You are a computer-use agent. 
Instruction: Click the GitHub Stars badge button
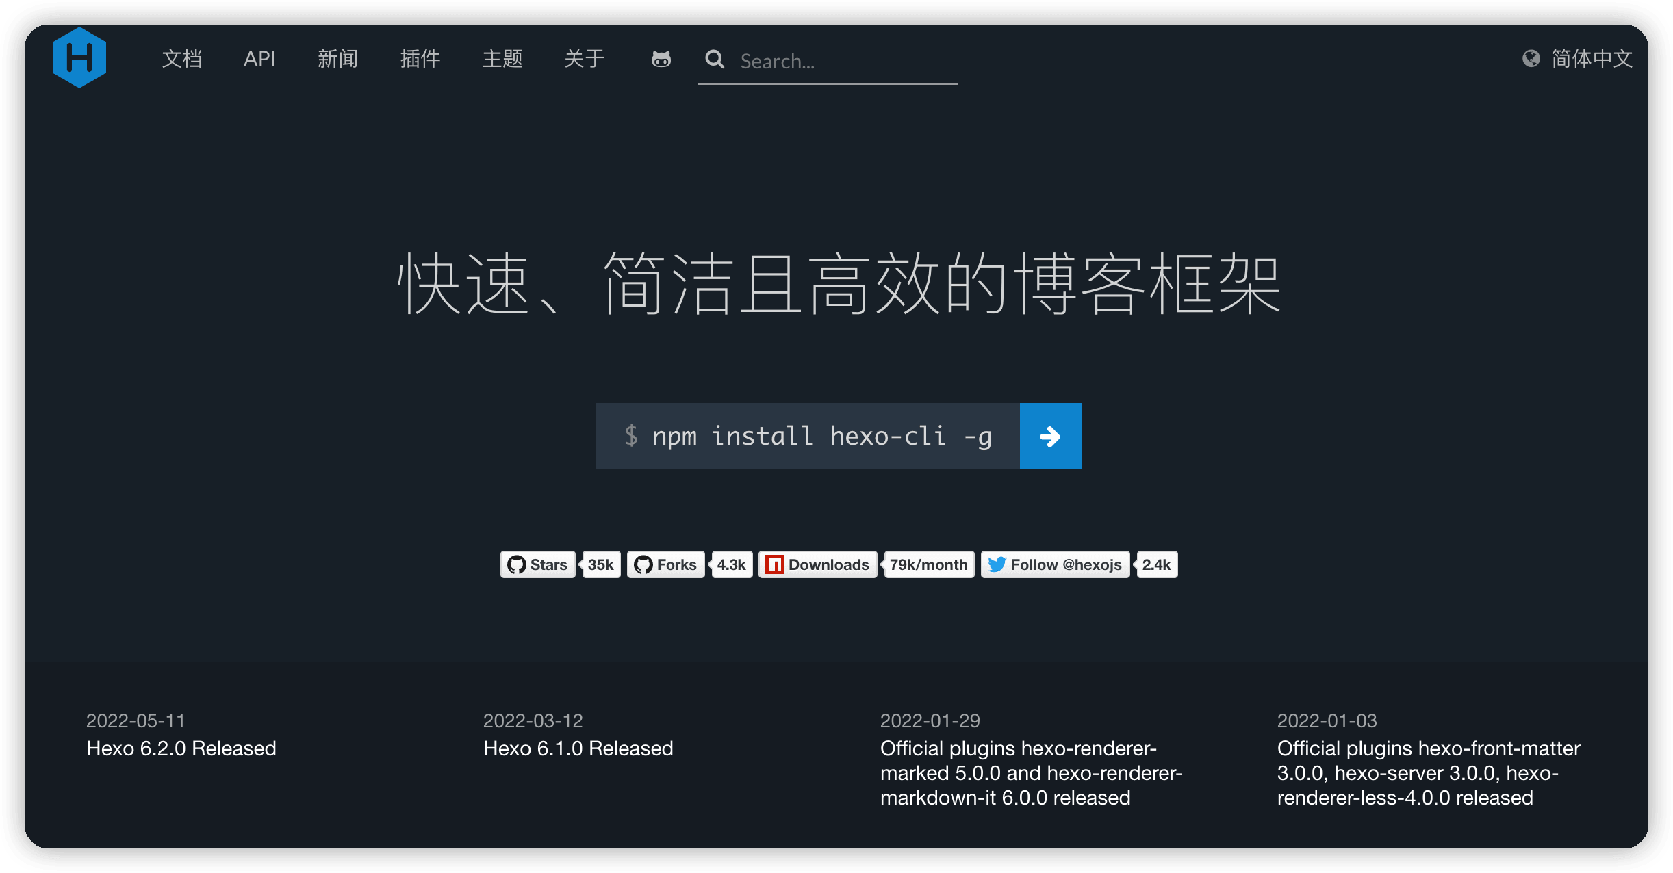click(537, 564)
